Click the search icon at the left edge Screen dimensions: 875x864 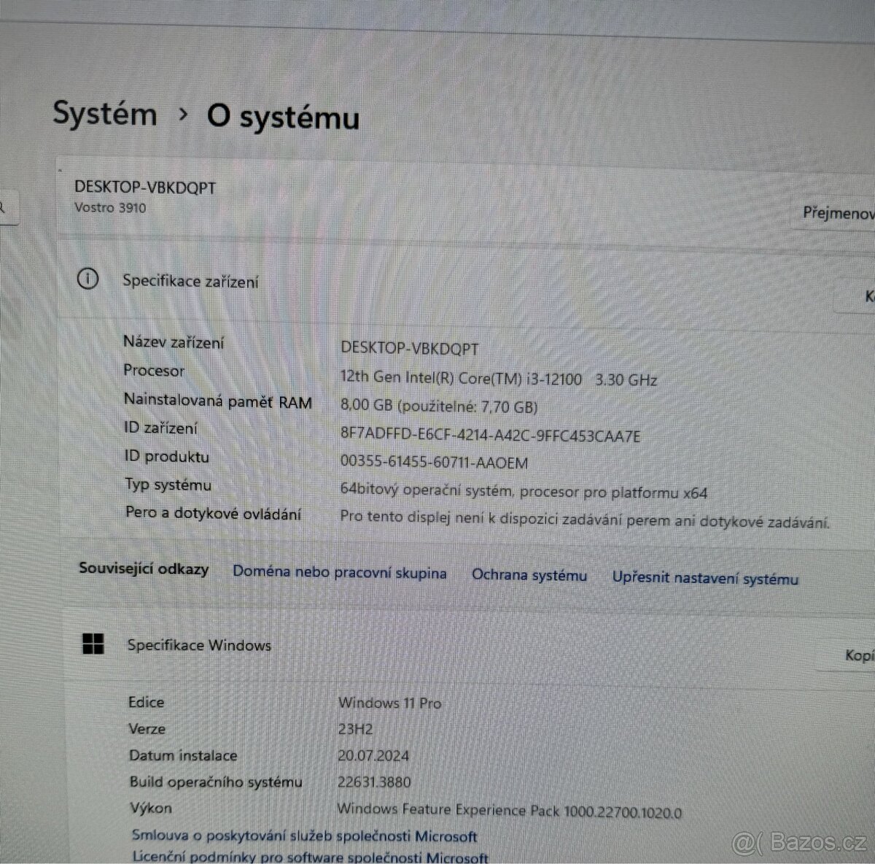pyautogui.click(x=4, y=208)
